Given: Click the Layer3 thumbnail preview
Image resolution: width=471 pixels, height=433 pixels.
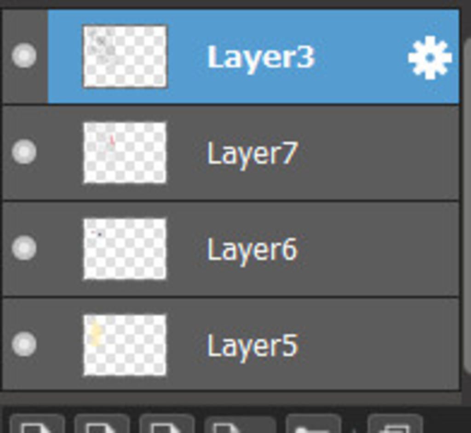Looking at the screenshot, I should click(x=125, y=56).
